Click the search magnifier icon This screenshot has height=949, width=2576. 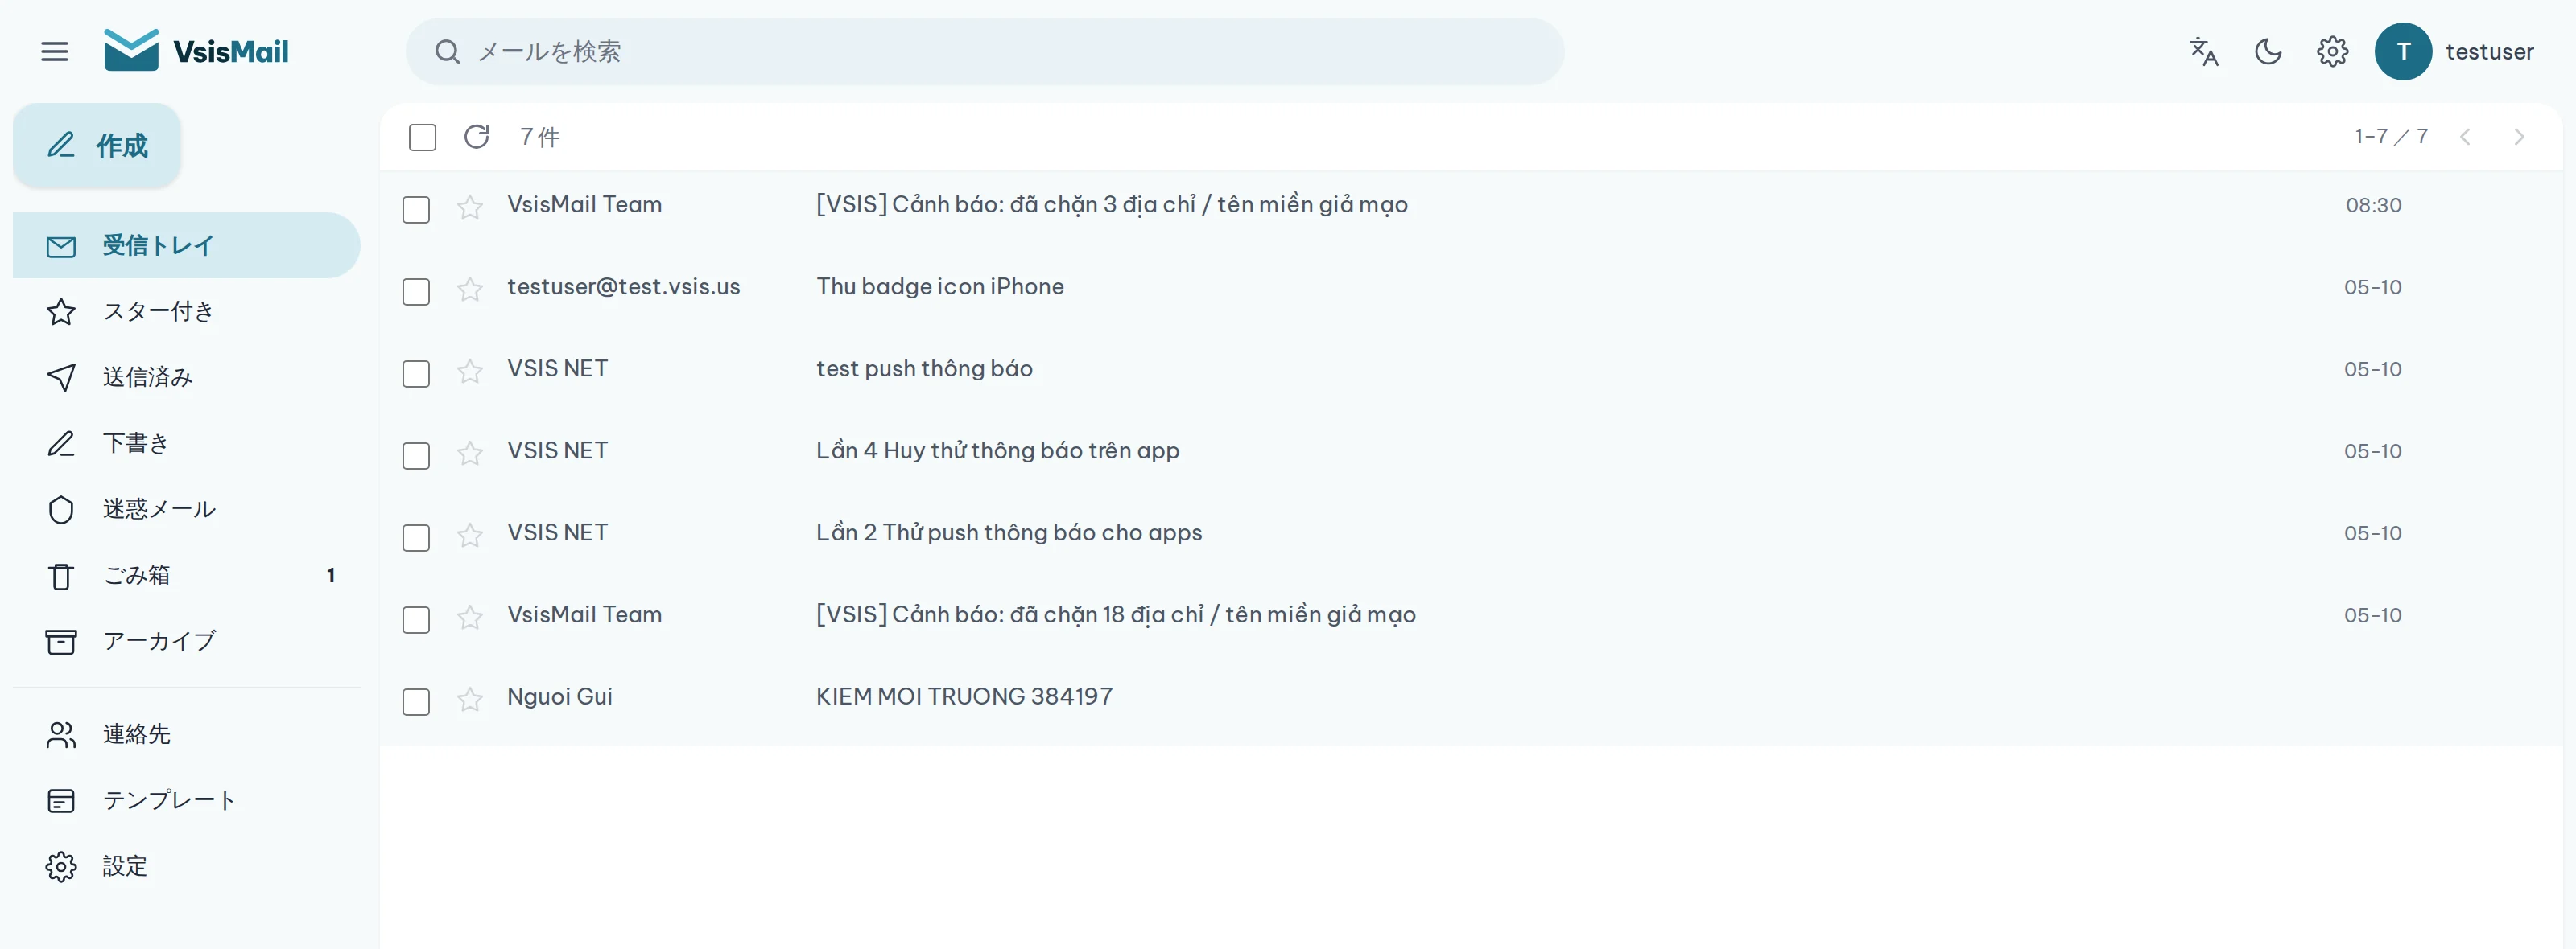coord(447,52)
